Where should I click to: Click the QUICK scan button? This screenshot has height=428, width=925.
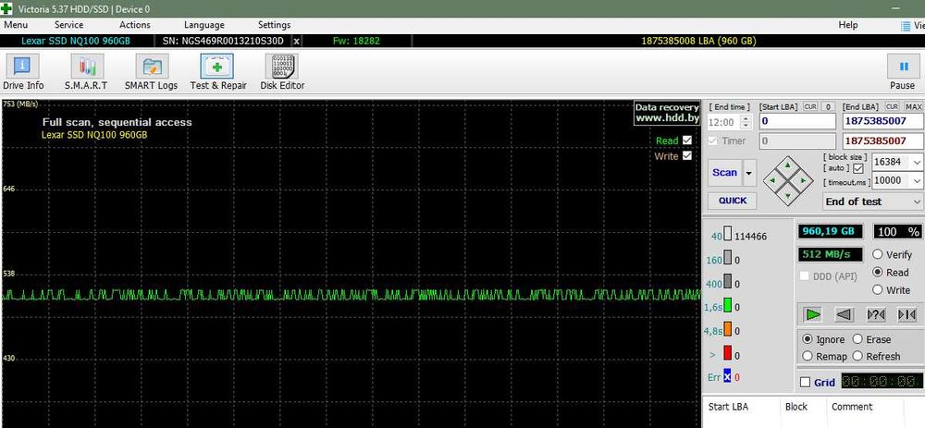pos(733,201)
